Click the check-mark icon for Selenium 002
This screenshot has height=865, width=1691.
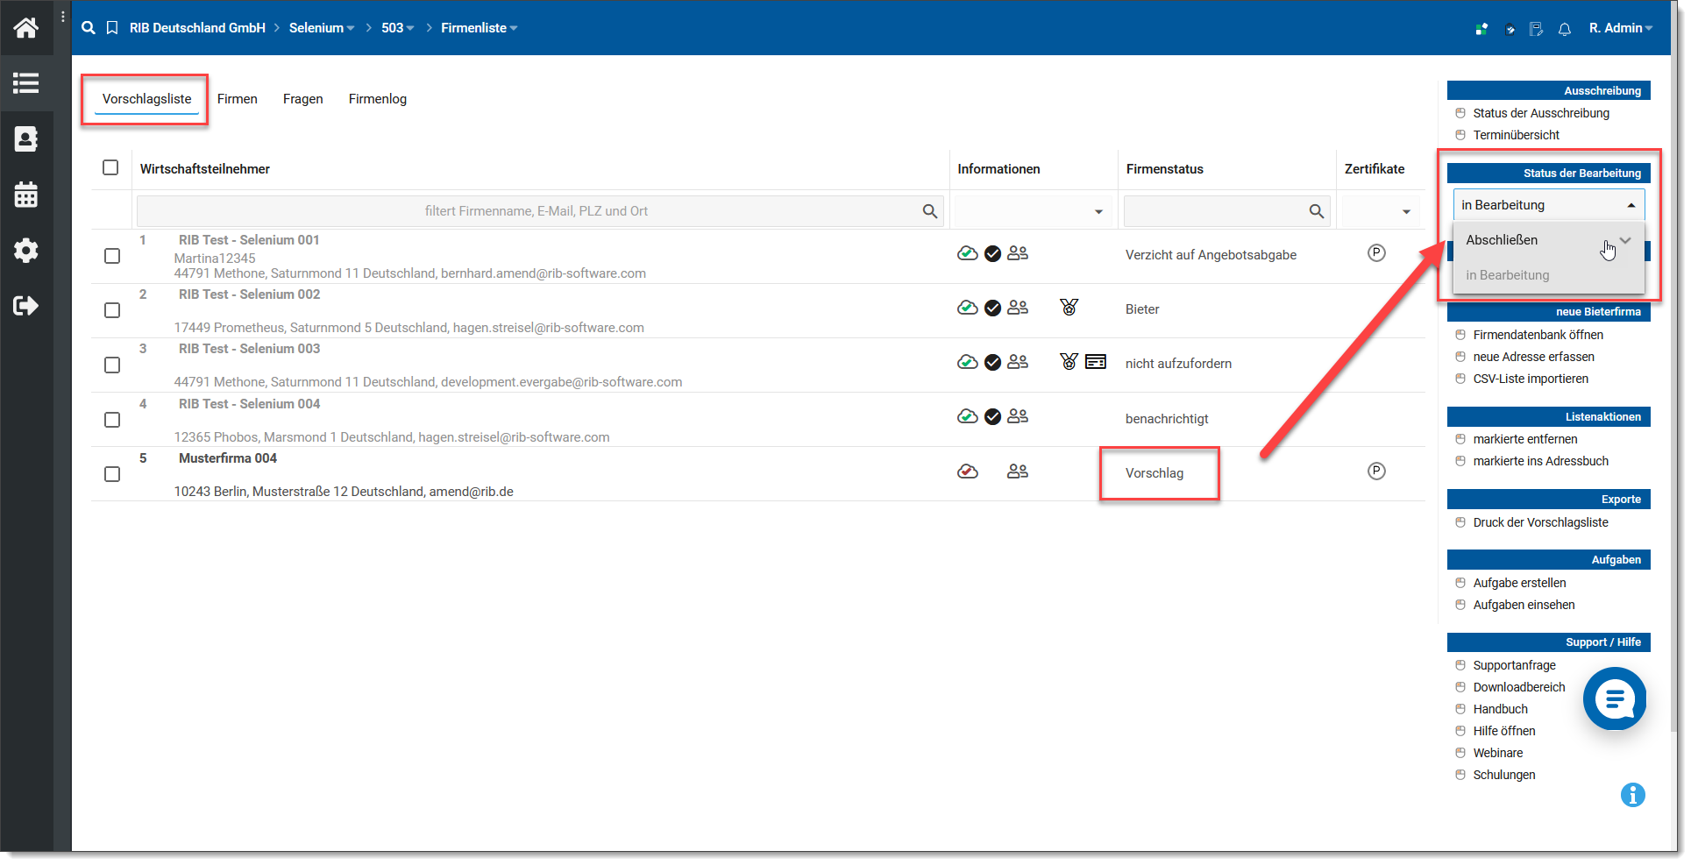tap(992, 308)
